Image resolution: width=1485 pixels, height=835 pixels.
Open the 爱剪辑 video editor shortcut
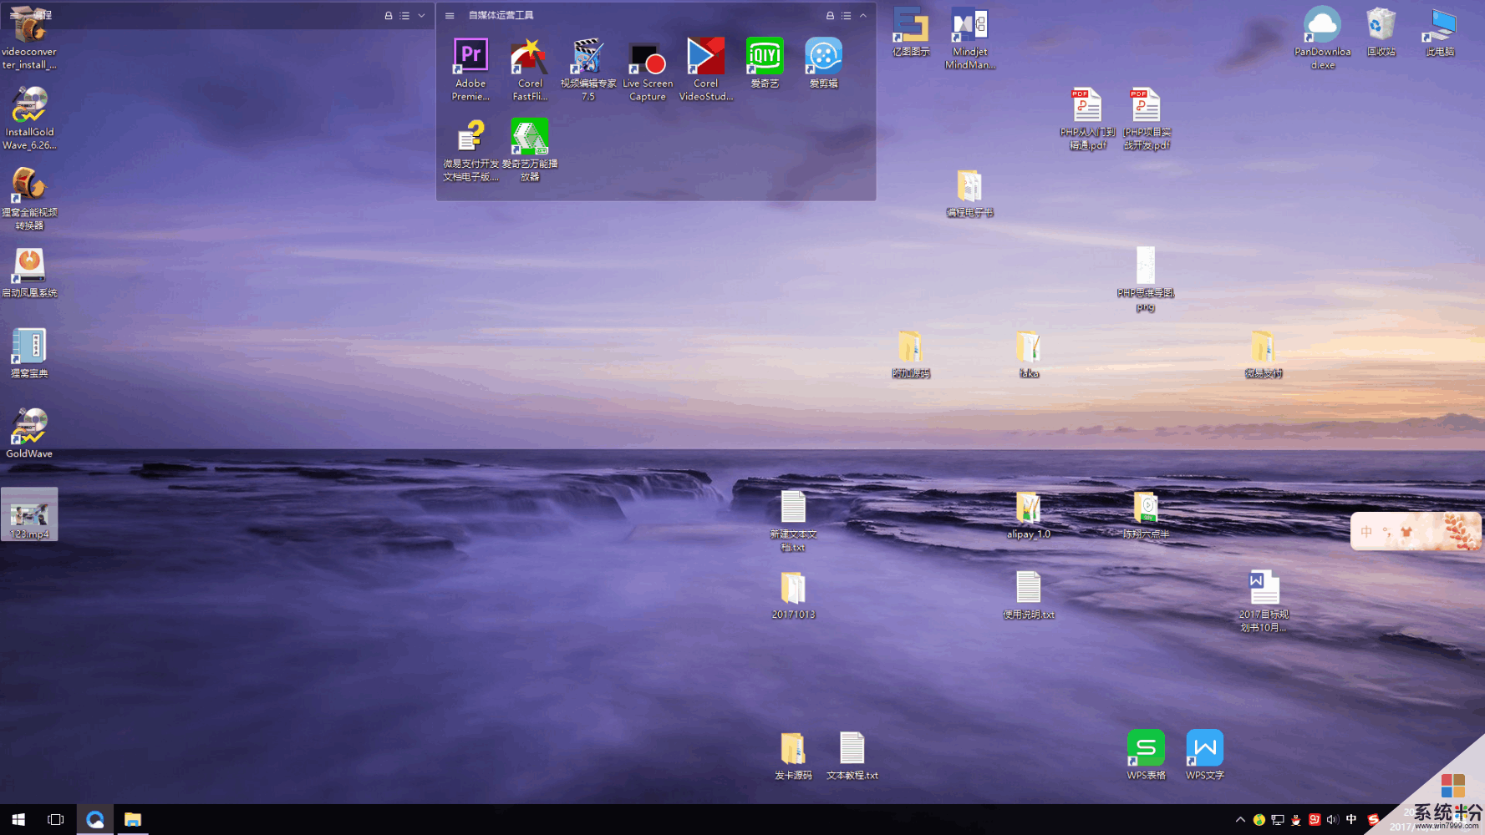[823, 63]
